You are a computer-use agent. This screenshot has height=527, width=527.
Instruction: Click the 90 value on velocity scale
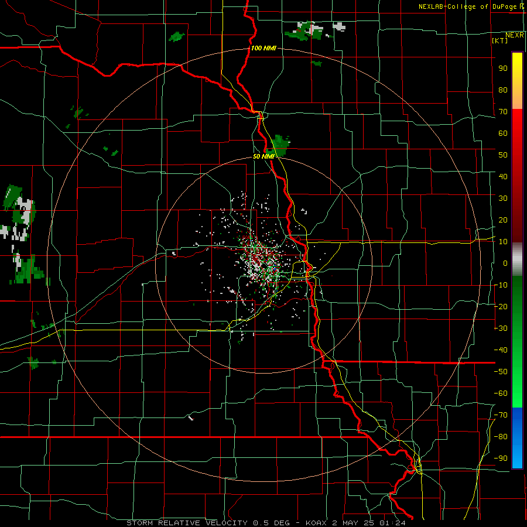tap(503, 69)
